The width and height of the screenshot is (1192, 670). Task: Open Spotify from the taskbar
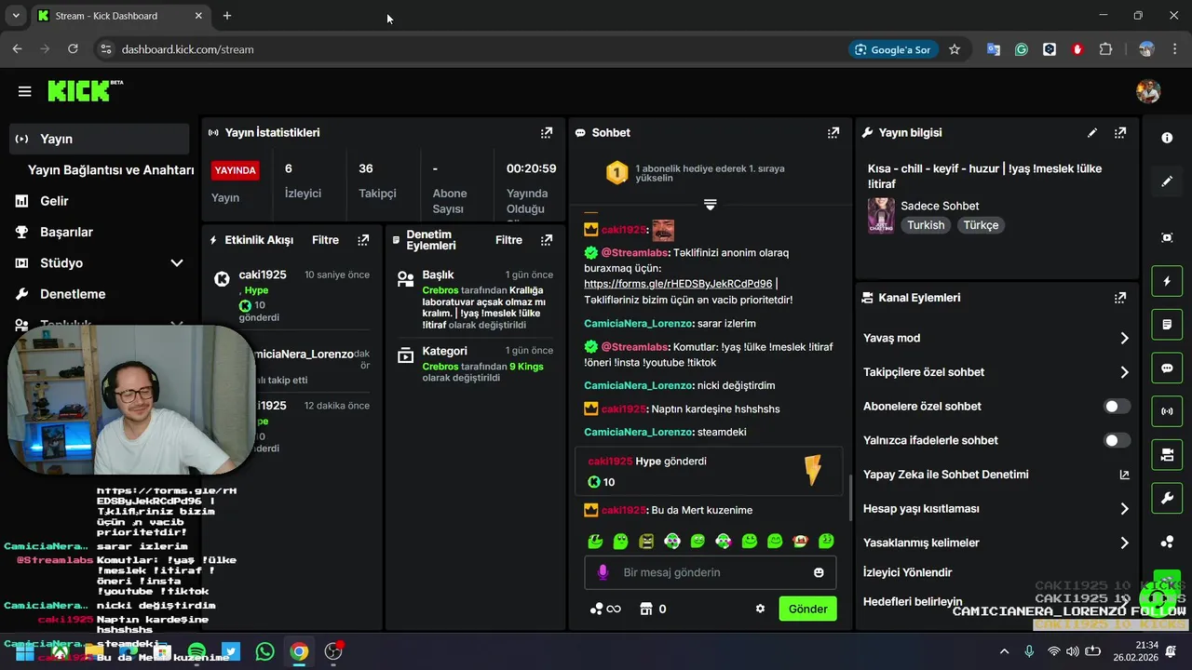[x=197, y=651]
